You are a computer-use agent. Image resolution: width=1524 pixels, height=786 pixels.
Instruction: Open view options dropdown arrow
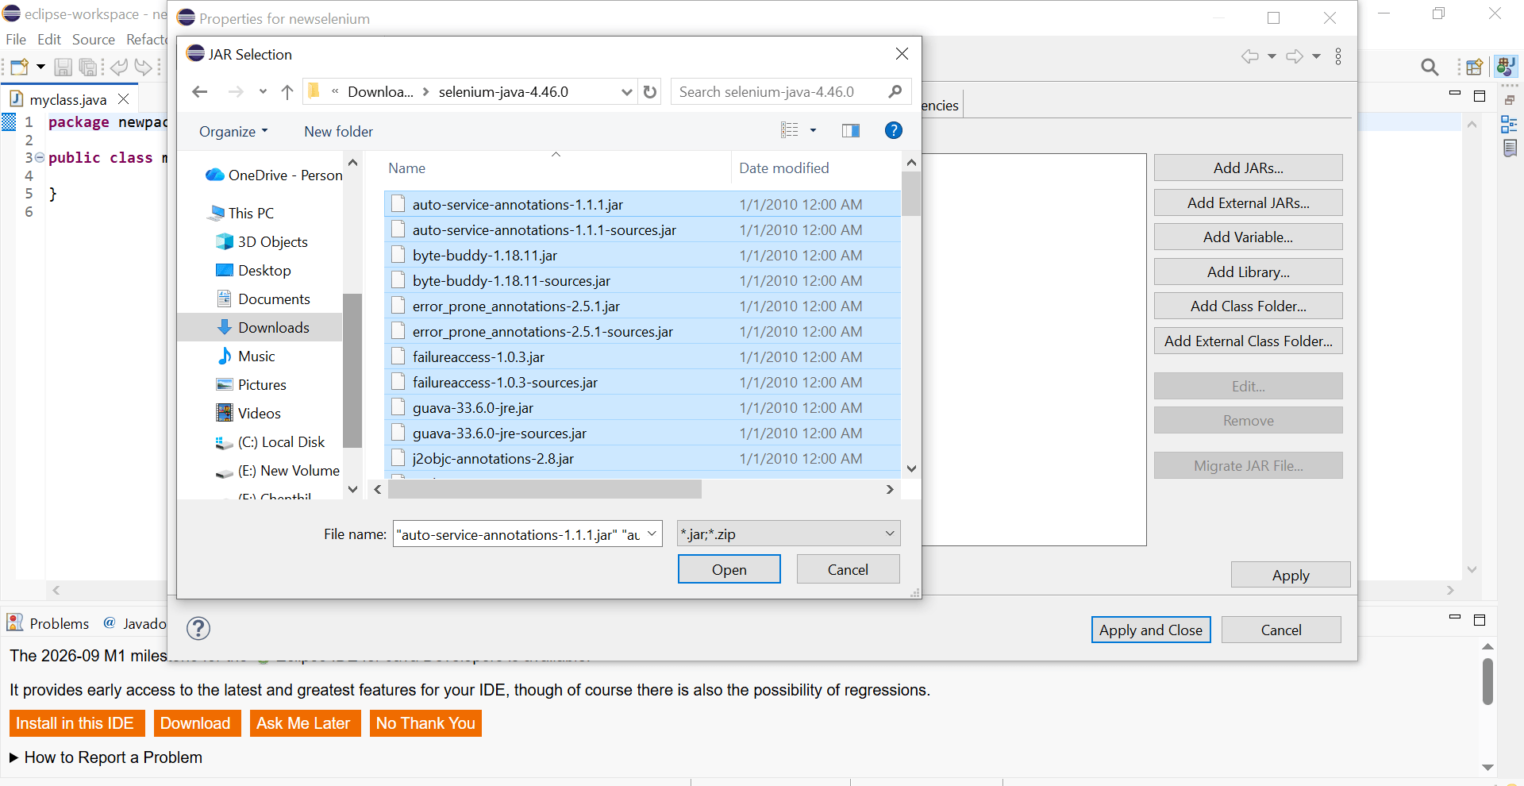point(813,130)
